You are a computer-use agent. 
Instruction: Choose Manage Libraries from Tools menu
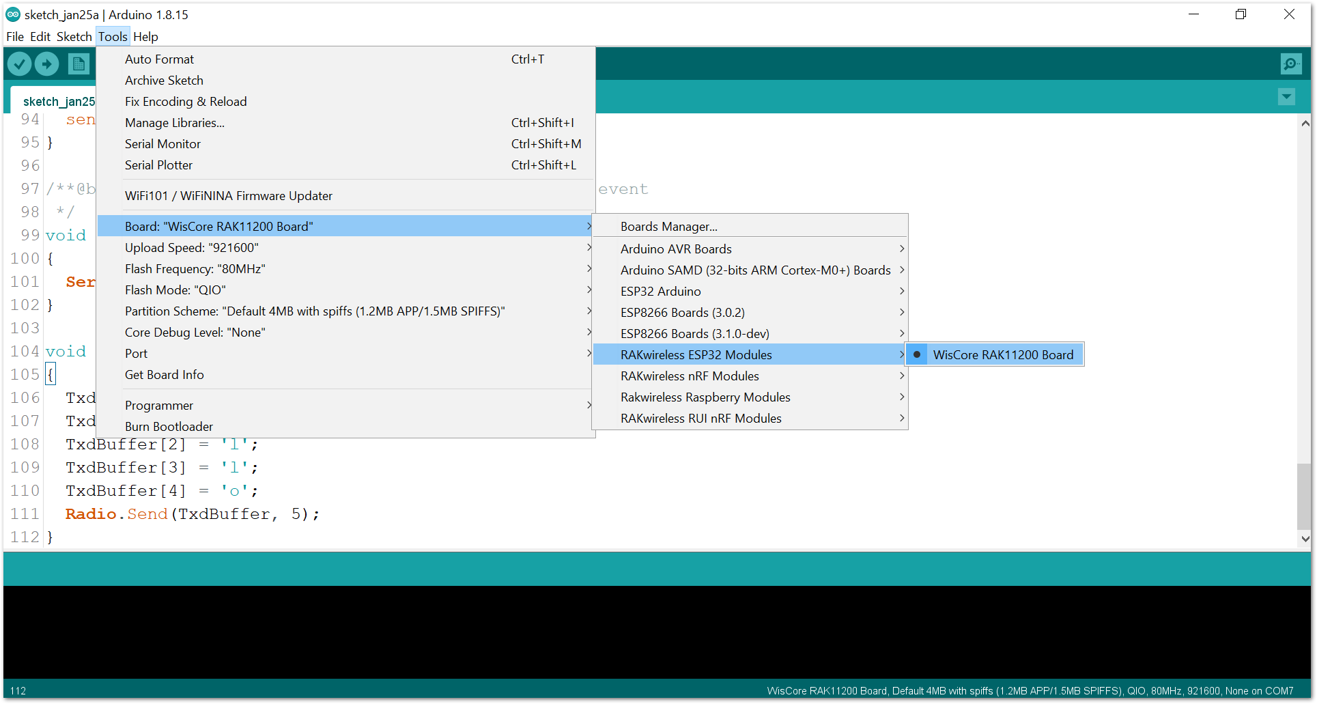[175, 123]
